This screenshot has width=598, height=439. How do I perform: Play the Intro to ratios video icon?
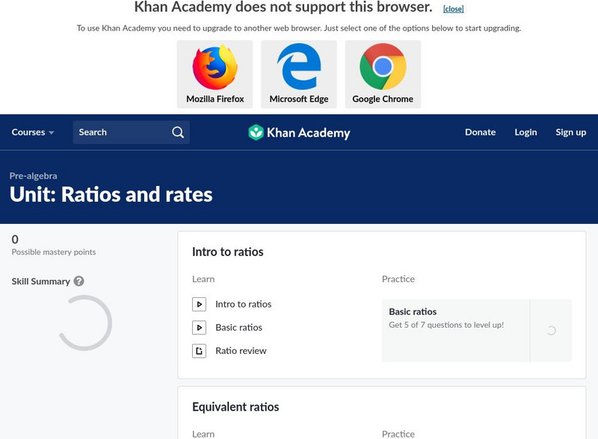[199, 304]
